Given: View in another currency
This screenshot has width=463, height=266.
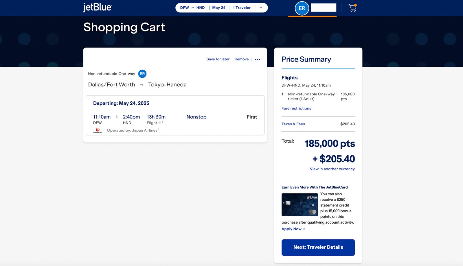Looking at the screenshot, I should click(x=332, y=169).
